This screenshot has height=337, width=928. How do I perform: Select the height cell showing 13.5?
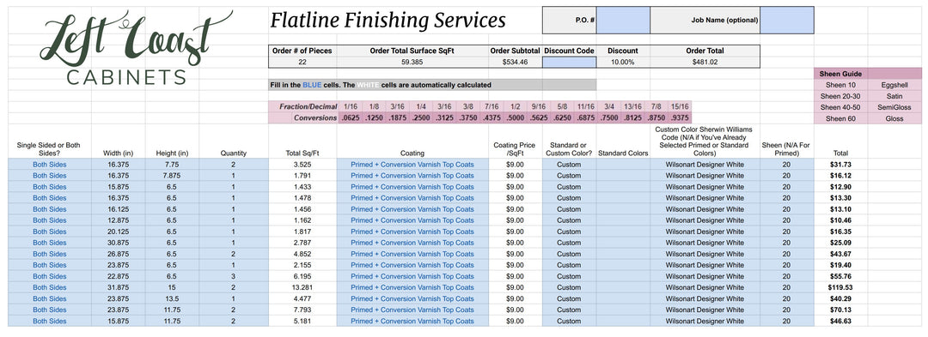[172, 299]
